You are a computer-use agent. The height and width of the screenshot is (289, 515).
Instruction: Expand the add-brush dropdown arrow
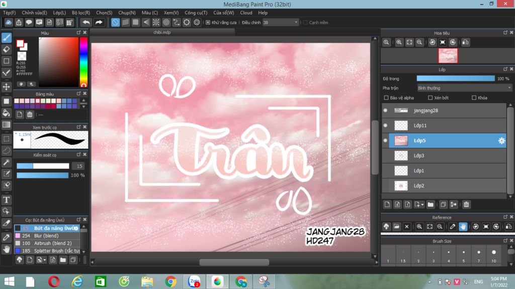tap(45, 260)
